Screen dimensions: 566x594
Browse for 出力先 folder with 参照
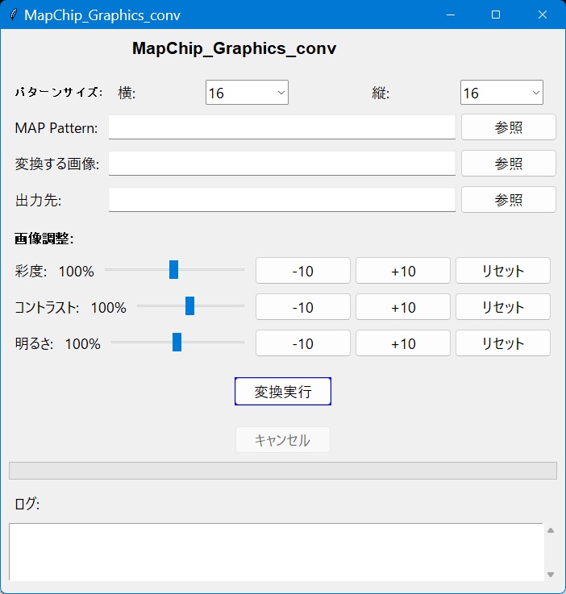tap(509, 200)
